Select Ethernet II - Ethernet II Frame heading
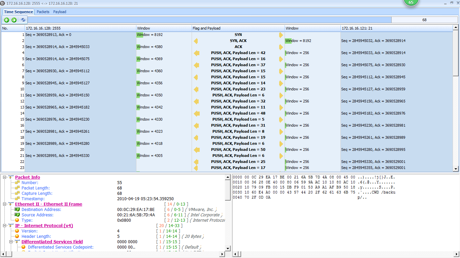 point(48,204)
